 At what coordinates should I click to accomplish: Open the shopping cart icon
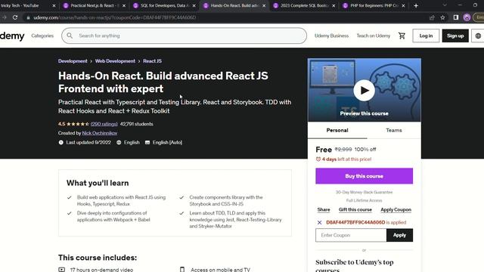[402, 36]
